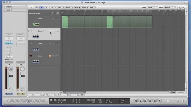Open the Drag dropdown set to Overlap

pyautogui.click(x=170, y=7)
